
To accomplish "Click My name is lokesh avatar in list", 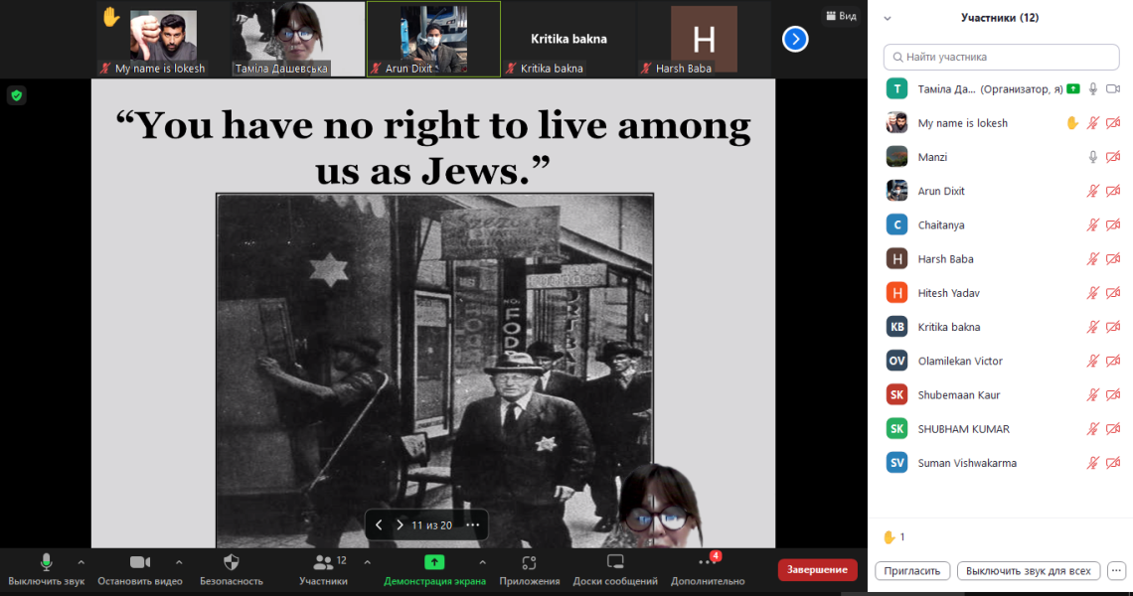I will coord(896,123).
